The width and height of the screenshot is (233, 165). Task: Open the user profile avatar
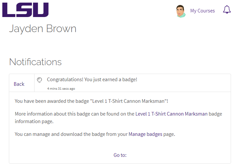click(181, 11)
